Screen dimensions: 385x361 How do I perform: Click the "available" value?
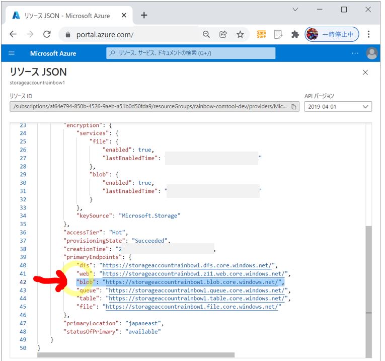[143, 331]
